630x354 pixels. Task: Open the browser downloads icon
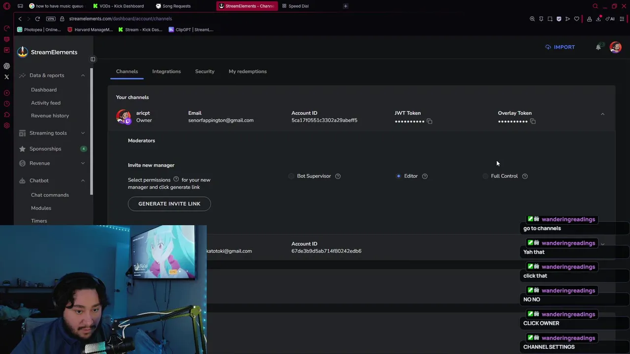coord(598,19)
